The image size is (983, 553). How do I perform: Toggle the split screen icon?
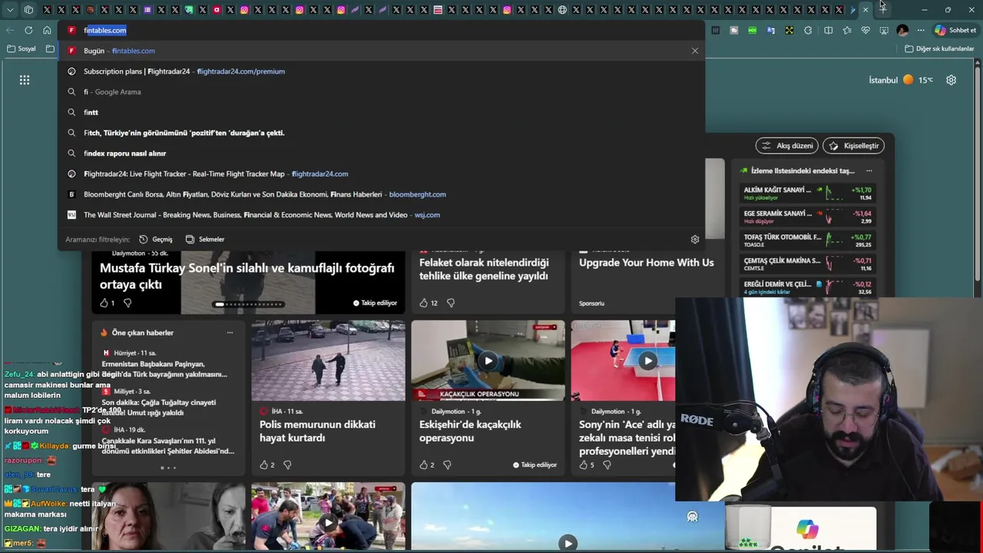click(828, 30)
